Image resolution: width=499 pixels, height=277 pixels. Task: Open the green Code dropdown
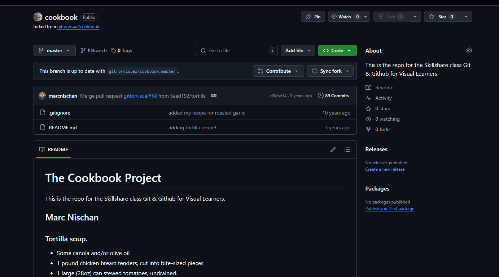coord(337,50)
